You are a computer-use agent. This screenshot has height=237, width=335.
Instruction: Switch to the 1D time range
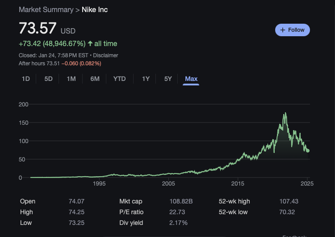point(26,79)
